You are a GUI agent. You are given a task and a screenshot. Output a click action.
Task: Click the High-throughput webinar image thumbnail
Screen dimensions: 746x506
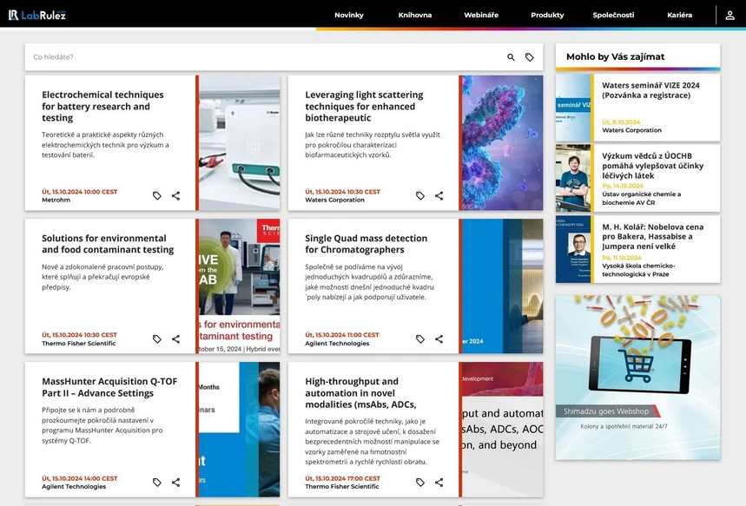(x=503, y=430)
